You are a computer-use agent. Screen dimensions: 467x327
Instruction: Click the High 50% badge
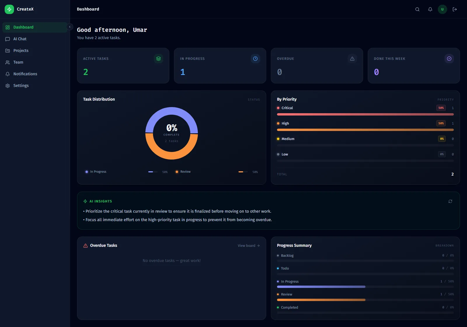(x=441, y=123)
